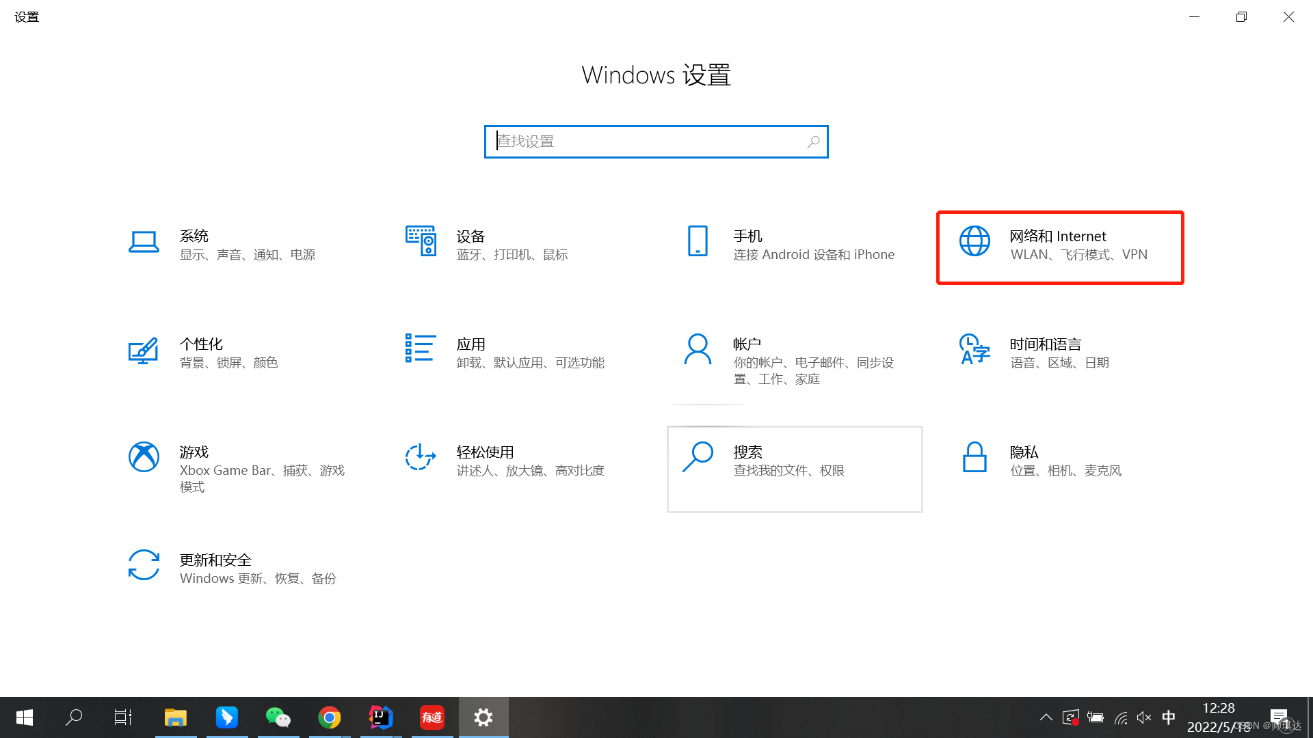Open Network & Internet globe icon

tap(974, 241)
